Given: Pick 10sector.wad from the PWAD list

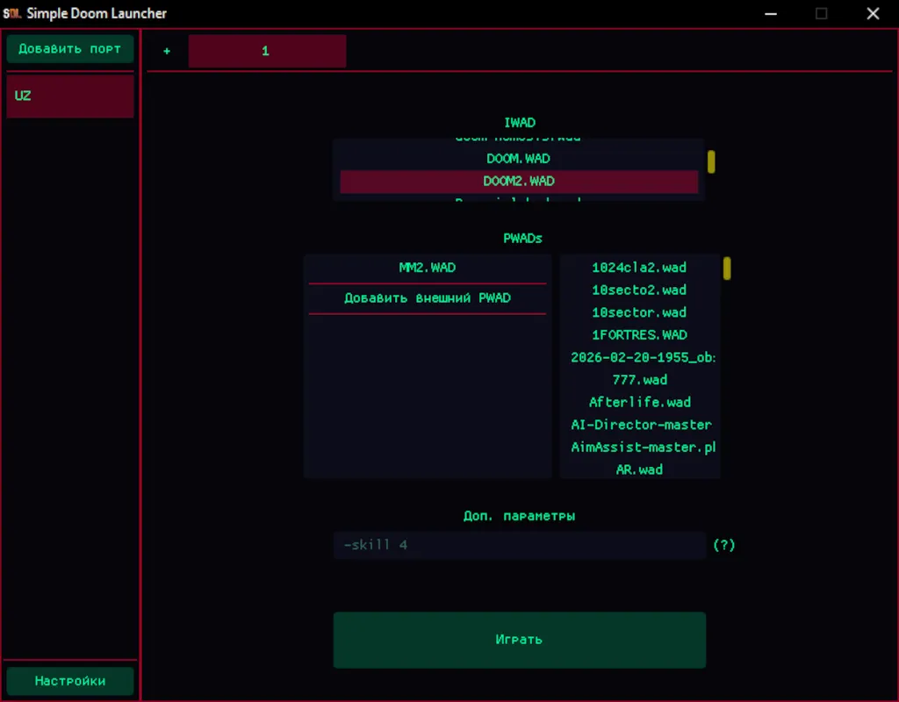Looking at the screenshot, I should click(639, 312).
